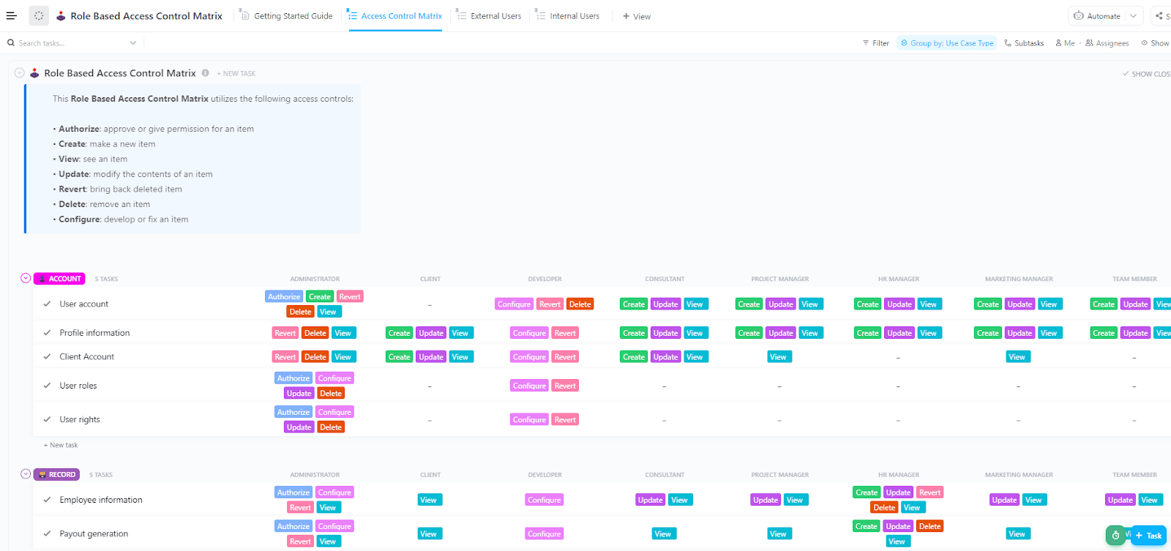Open the Payout generation task
This screenshot has width=1171, height=551.
(94, 533)
